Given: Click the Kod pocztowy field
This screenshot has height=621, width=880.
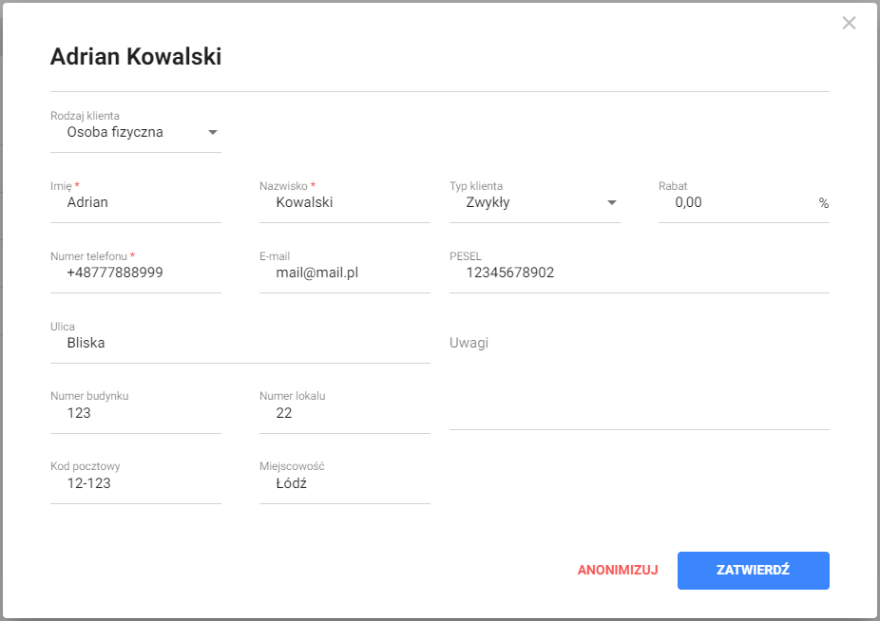Looking at the screenshot, I should tap(135, 483).
